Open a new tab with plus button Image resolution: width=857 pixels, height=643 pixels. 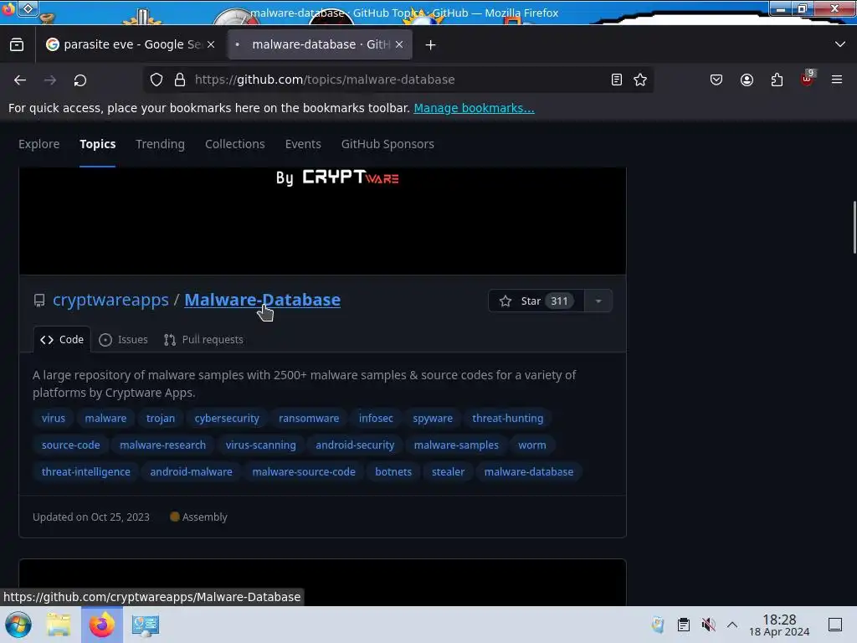click(431, 45)
